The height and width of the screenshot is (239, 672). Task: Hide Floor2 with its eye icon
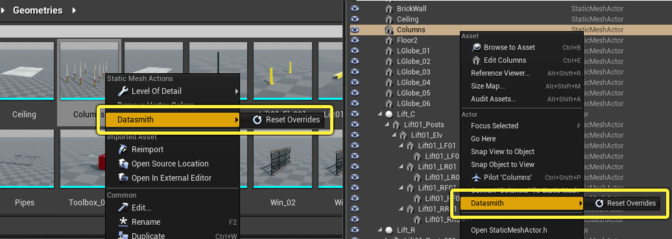(x=355, y=40)
